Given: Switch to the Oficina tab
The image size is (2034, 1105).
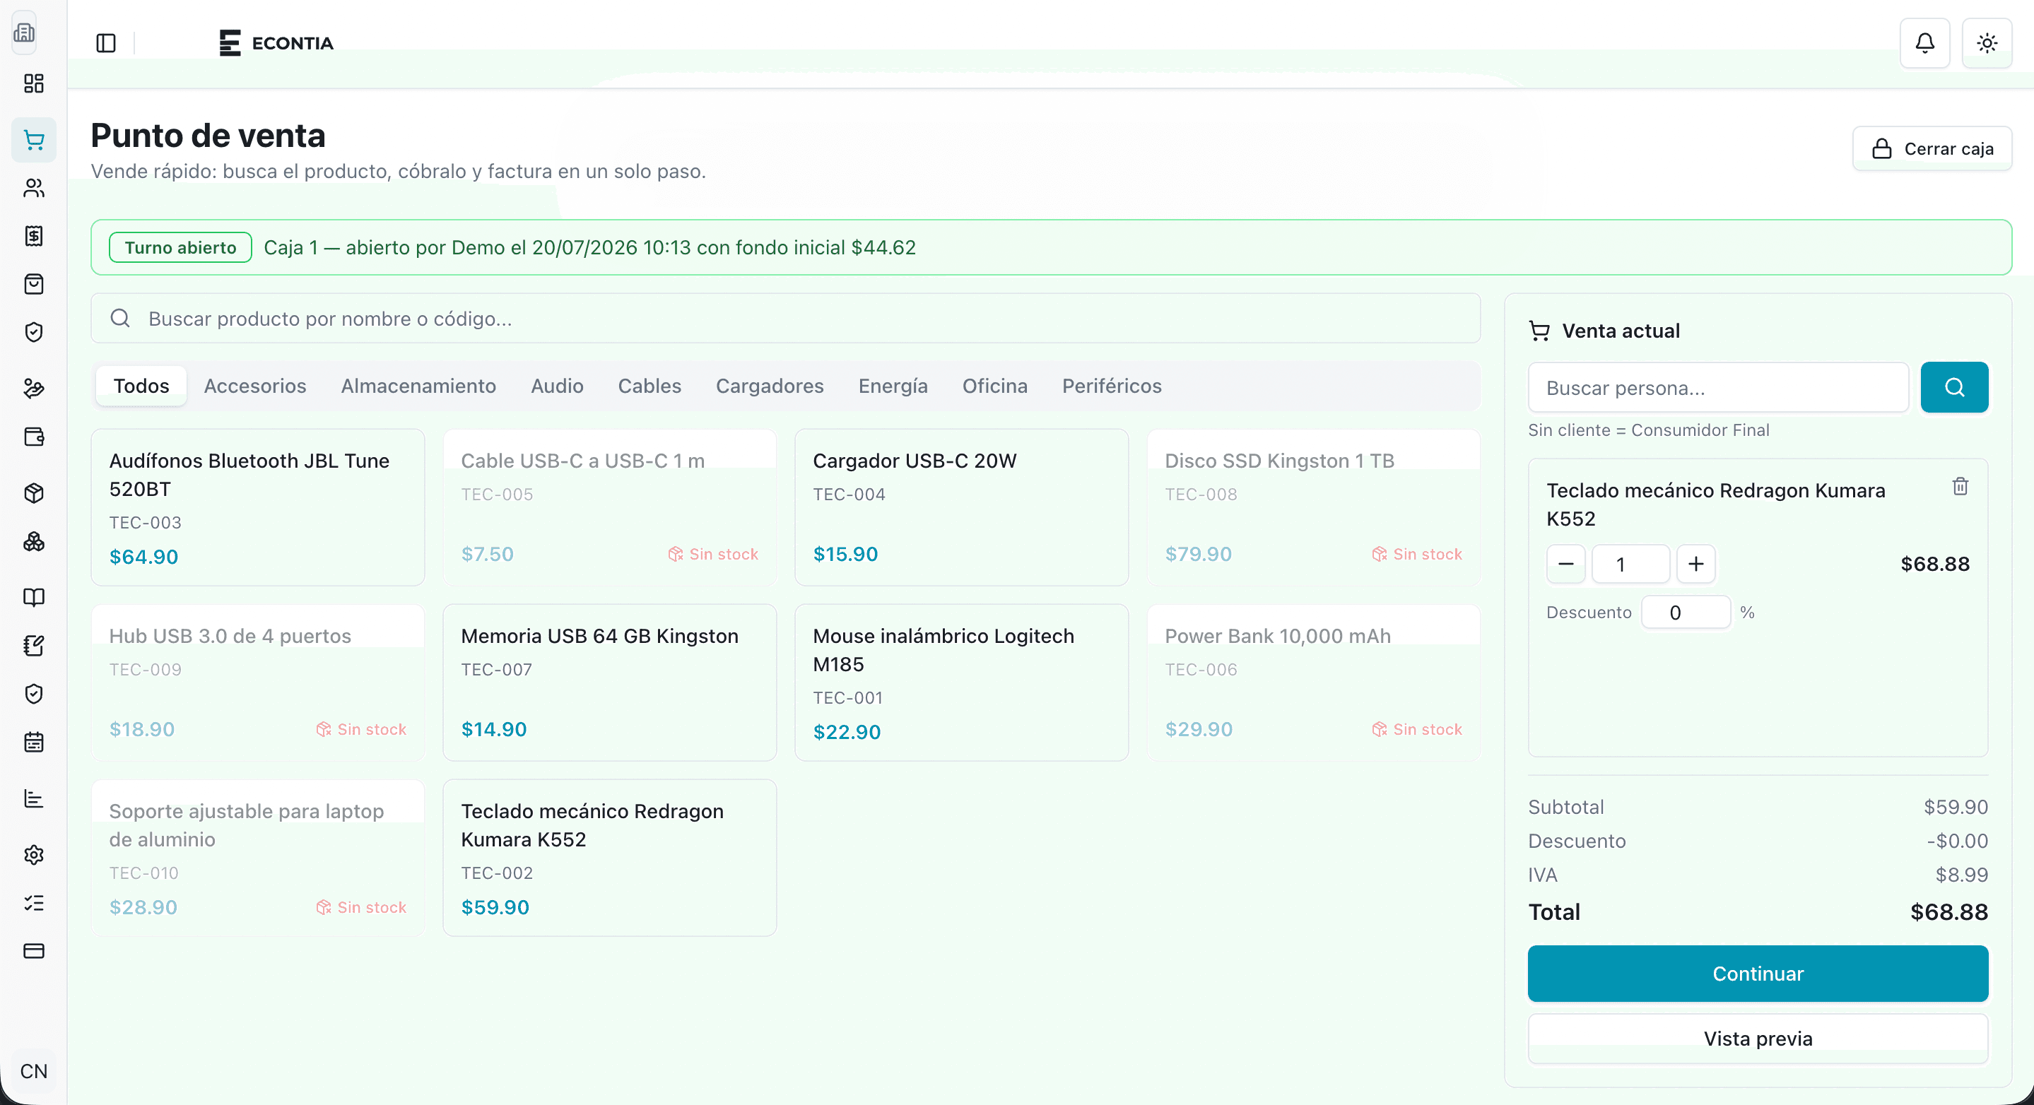Looking at the screenshot, I should click(995, 386).
